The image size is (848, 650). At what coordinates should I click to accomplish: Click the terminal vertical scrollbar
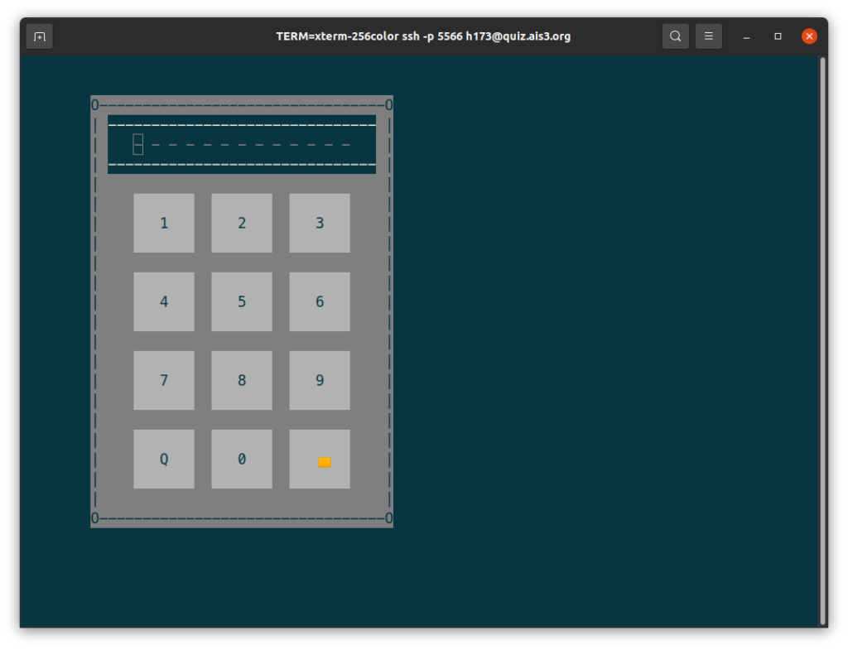(822, 339)
